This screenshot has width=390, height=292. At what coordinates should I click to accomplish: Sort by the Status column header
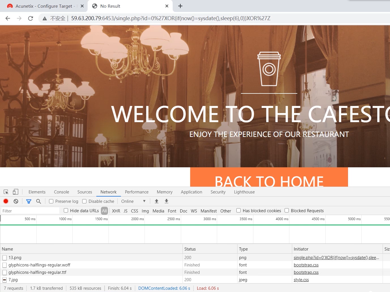point(210,249)
